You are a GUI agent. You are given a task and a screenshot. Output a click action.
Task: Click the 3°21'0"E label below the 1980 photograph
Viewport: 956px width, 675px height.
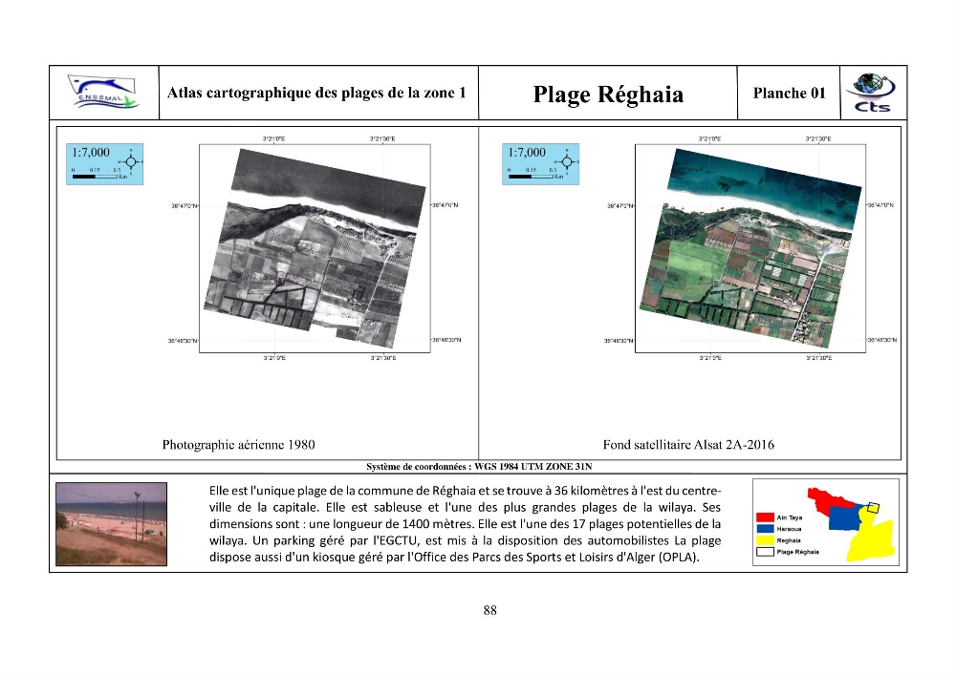[274, 358]
